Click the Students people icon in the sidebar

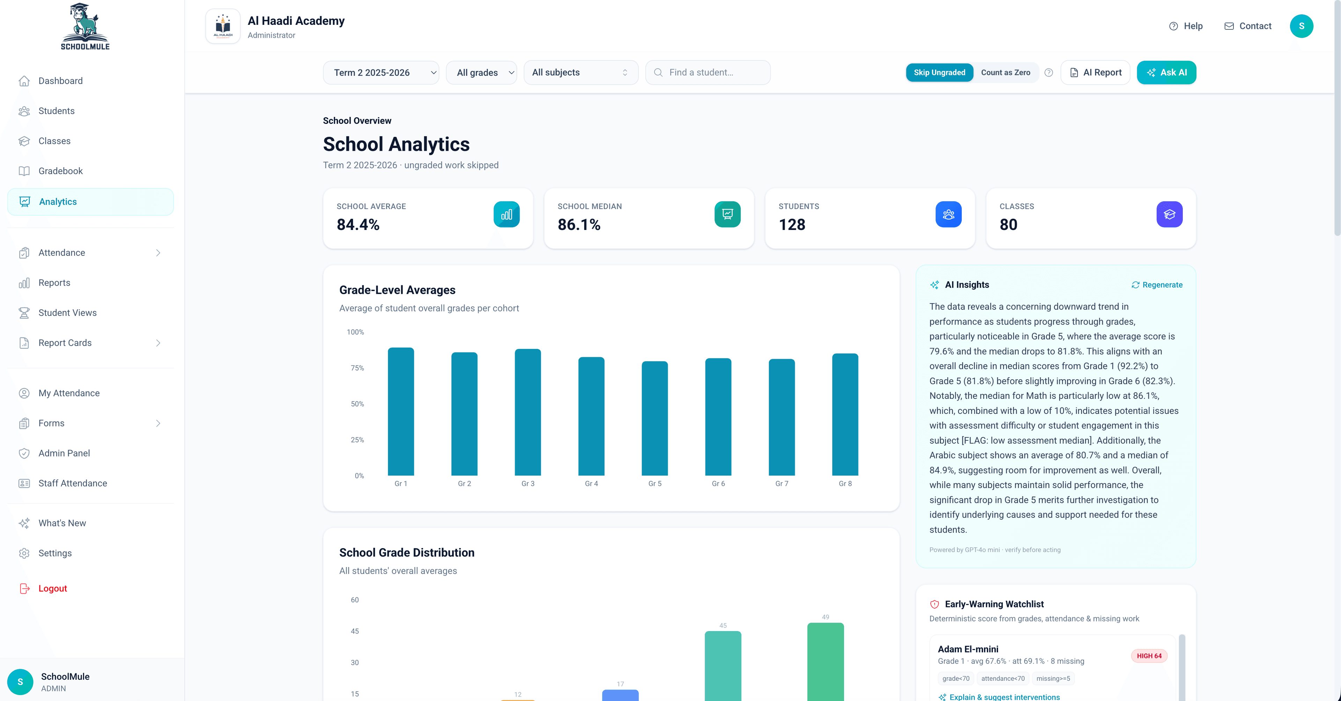[24, 111]
